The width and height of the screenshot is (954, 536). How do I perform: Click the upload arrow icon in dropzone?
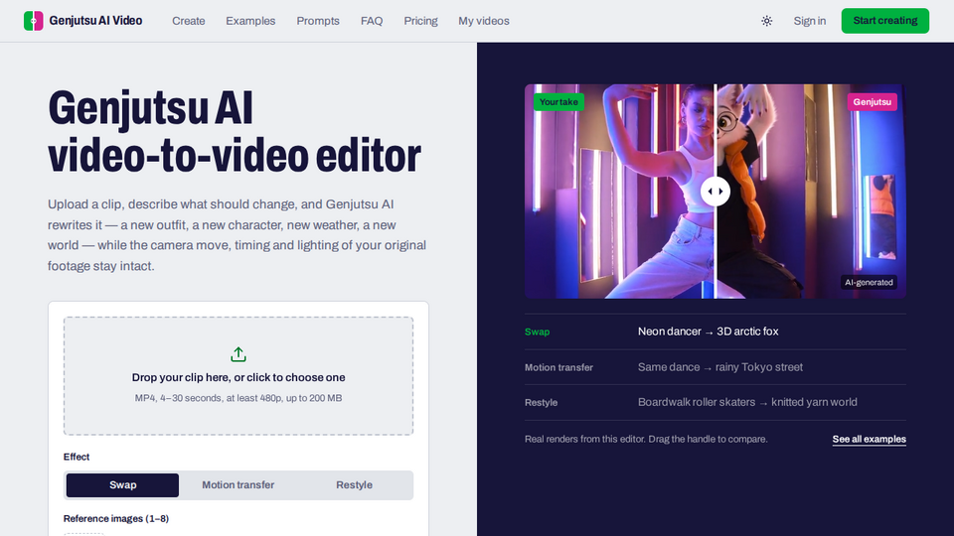238,354
